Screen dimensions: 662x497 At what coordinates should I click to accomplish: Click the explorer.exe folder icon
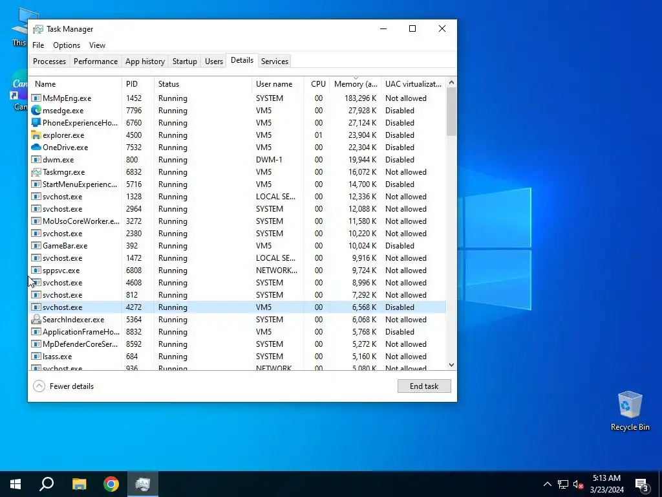point(36,135)
